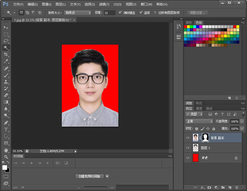Screen dimensions: 247x191
Task: Select the Crop tool
Action: pos(6,54)
